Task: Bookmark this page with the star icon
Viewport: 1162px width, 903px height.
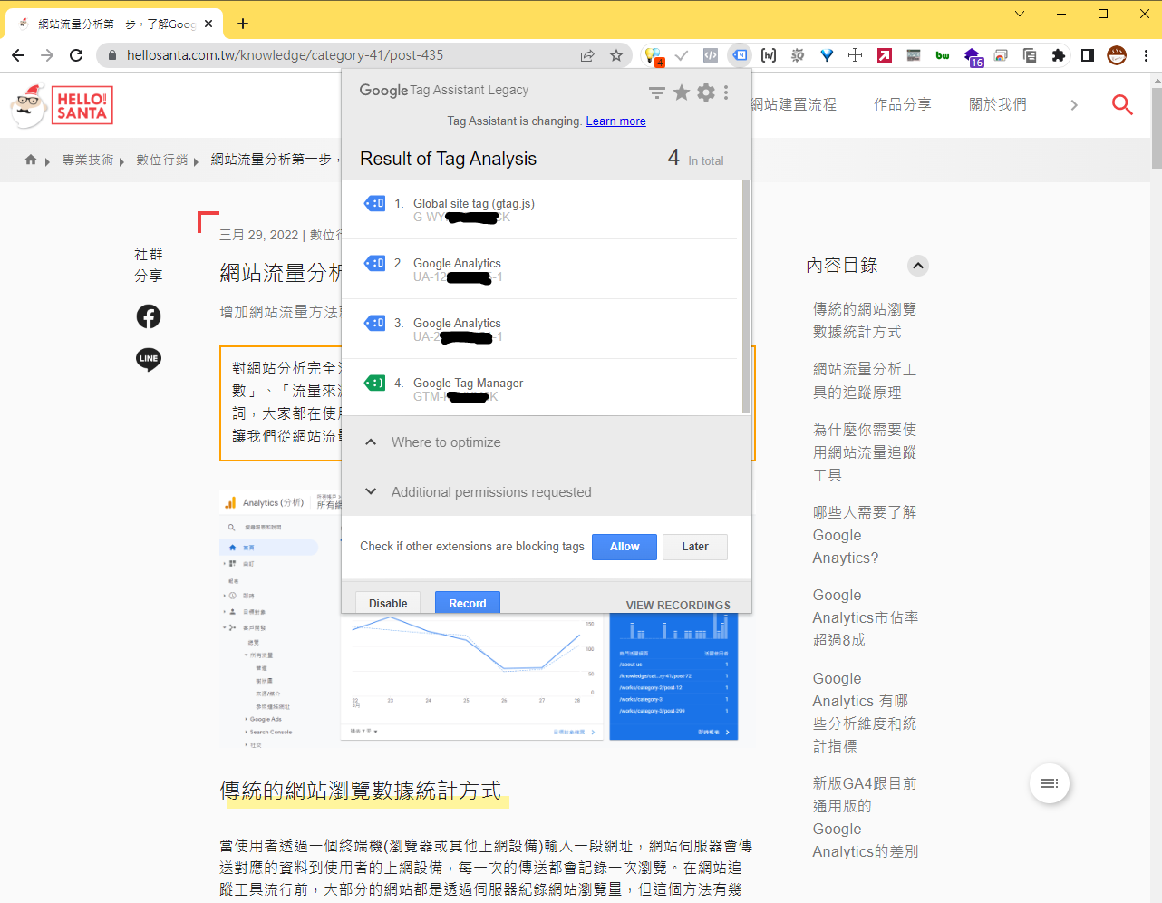Action: click(x=616, y=55)
